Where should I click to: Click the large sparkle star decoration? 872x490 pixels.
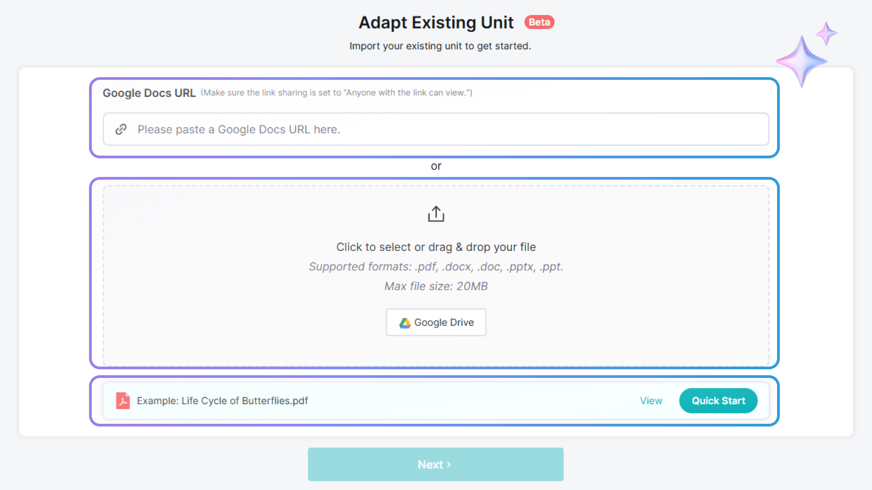coord(801,62)
